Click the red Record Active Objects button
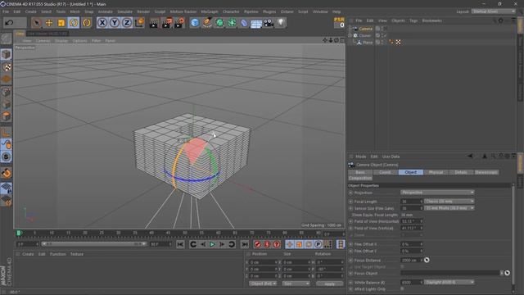 coord(257,244)
